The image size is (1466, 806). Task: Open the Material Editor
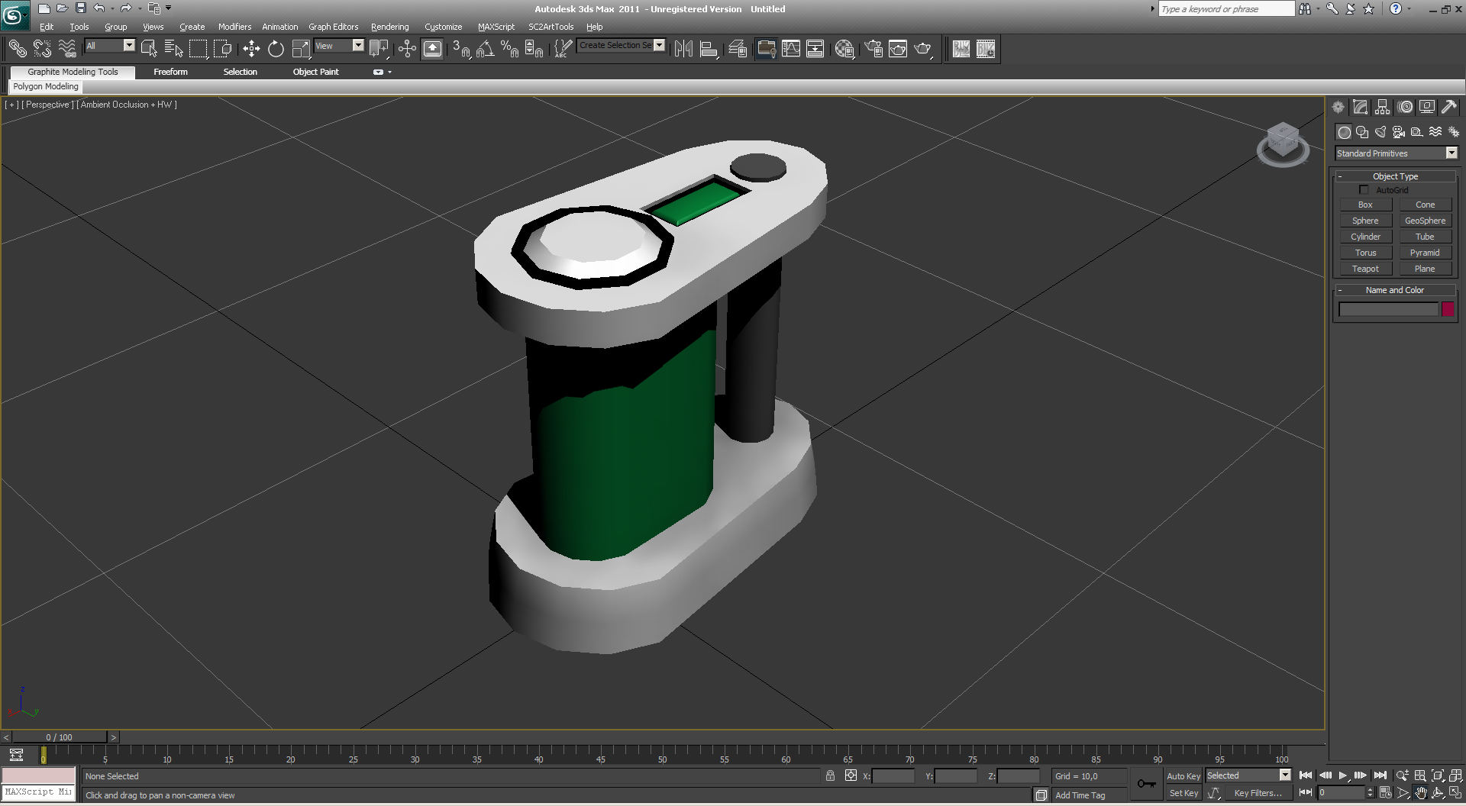[x=844, y=49]
